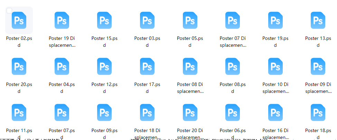The image size is (337, 140).
Task: Pick the Poster 07 Displacement file icon
Action: coord(233,20)
